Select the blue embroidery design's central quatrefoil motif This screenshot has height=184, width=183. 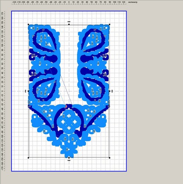coord(69,121)
